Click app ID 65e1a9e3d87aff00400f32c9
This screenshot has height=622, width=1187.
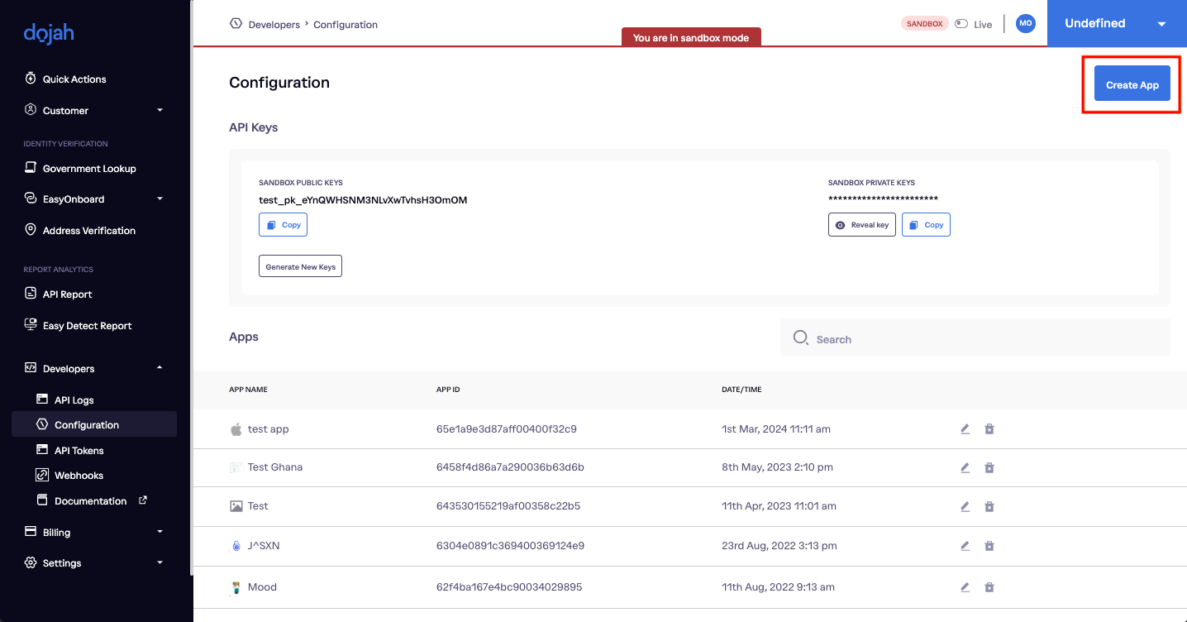point(507,429)
